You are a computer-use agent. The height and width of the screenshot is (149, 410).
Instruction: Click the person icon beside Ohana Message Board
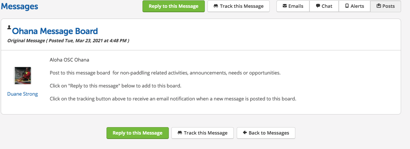[x=9, y=28]
